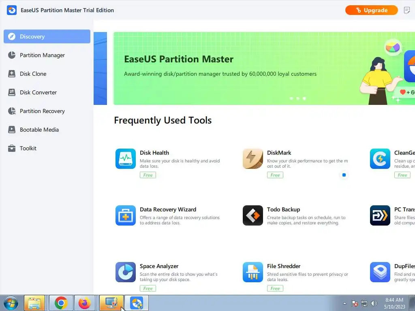The height and width of the screenshot is (311, 415).
Task: Click the blue stop indicator on DiskMark card
Action: (x=344, y=175)
